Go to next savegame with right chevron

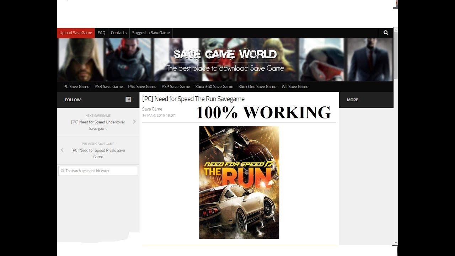[x=134, y=122]
